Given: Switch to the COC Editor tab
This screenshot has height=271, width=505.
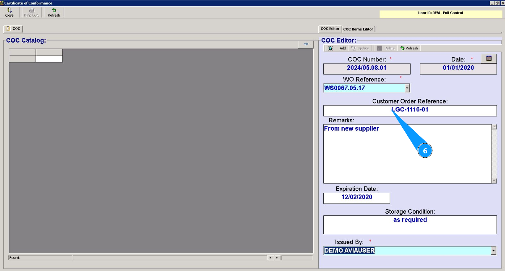Looking at the screenshot, I should coord(330,29).
